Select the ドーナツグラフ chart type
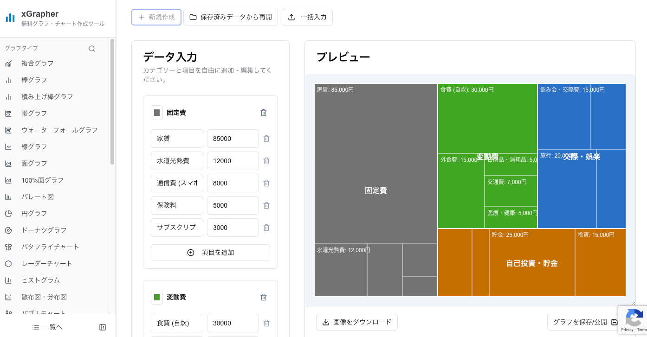 click(9, 230)
